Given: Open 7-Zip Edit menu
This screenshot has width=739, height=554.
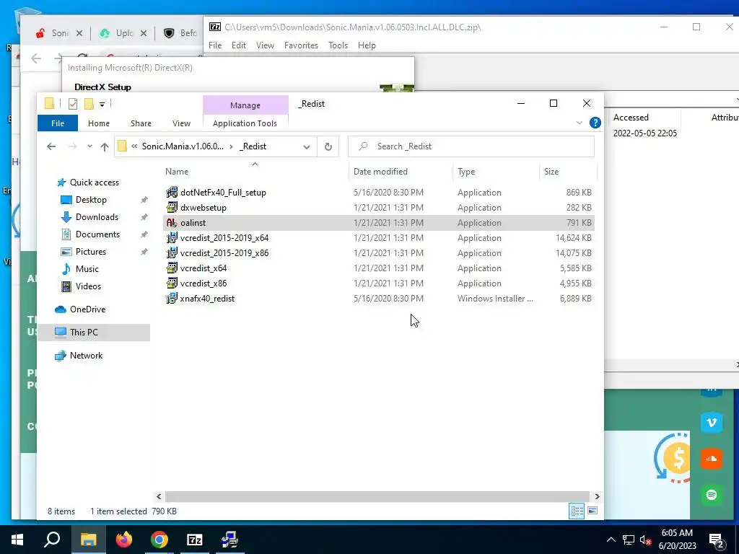Looking at the screenshot, I should click(x=238, y=45).
